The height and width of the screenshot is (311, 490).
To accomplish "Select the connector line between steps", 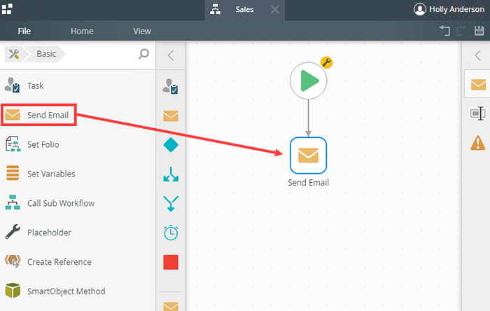I will tap(308, 117).
